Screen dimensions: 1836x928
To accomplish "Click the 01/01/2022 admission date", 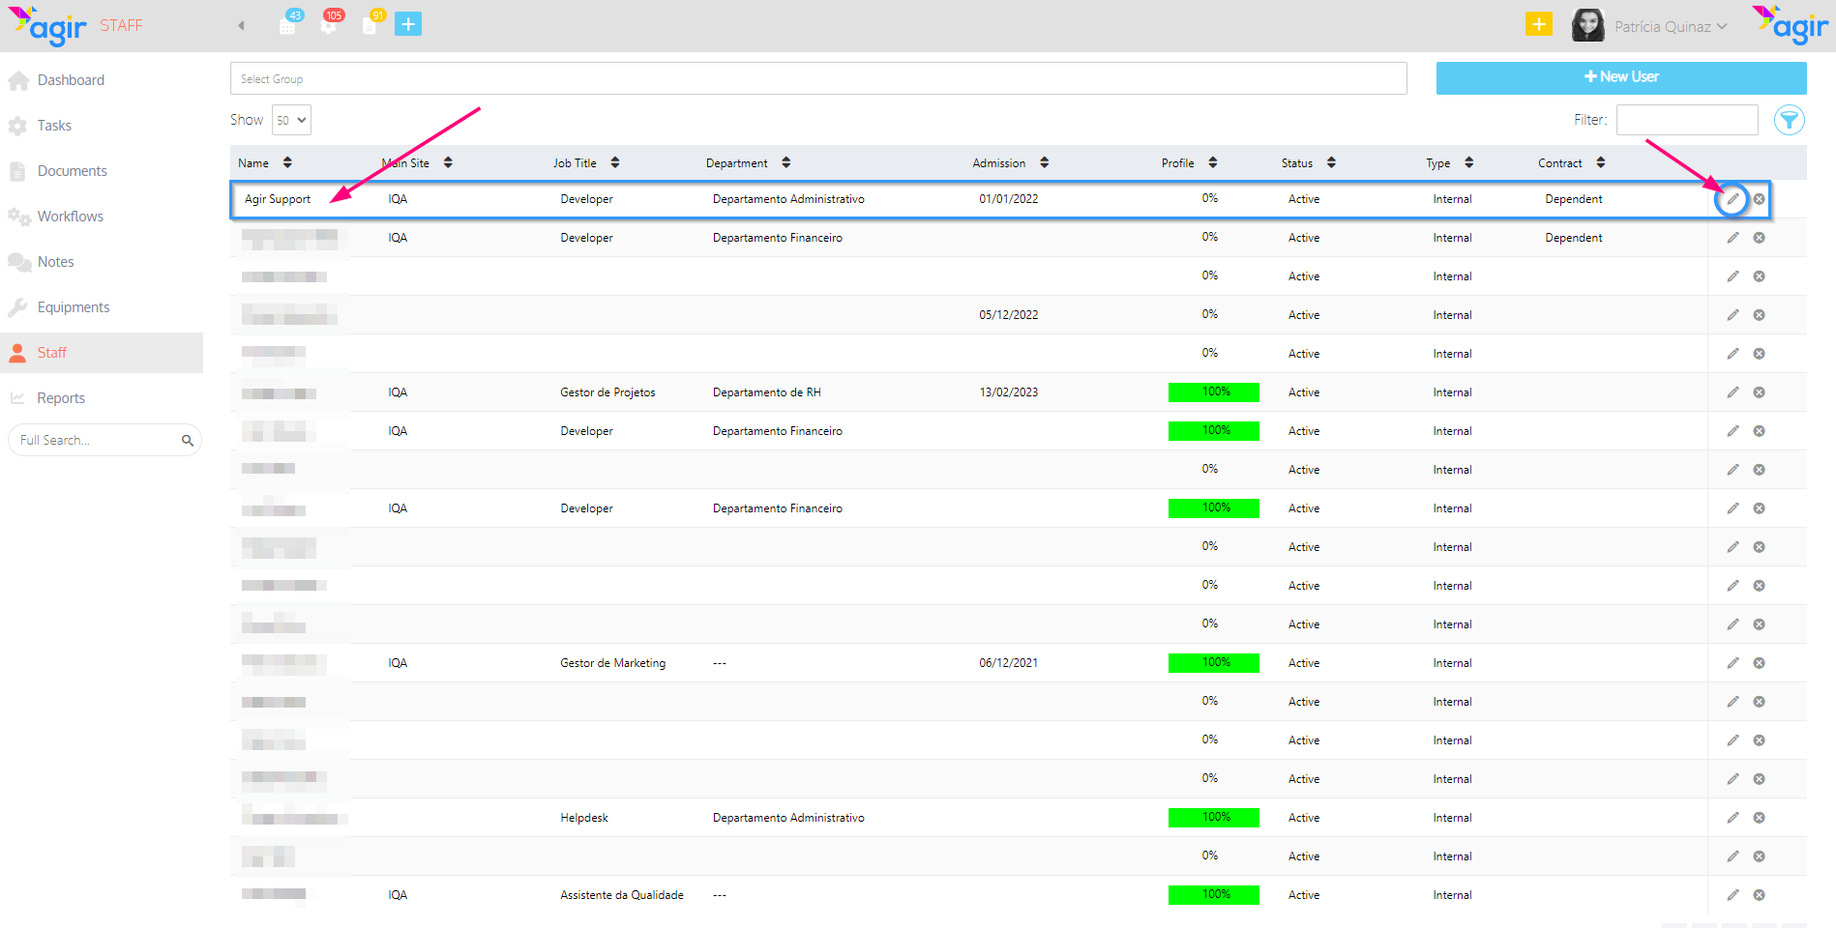I will 1009,199.
